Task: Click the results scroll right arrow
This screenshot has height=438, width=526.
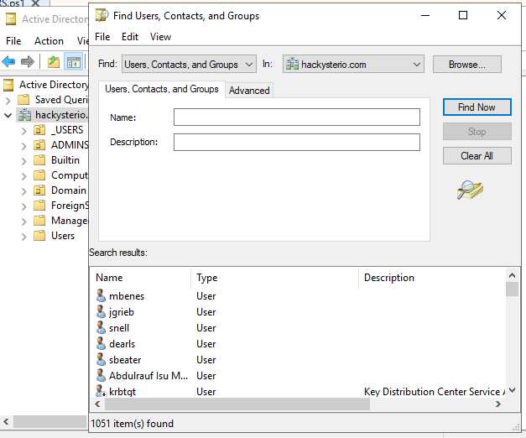Action: point(498,404)
